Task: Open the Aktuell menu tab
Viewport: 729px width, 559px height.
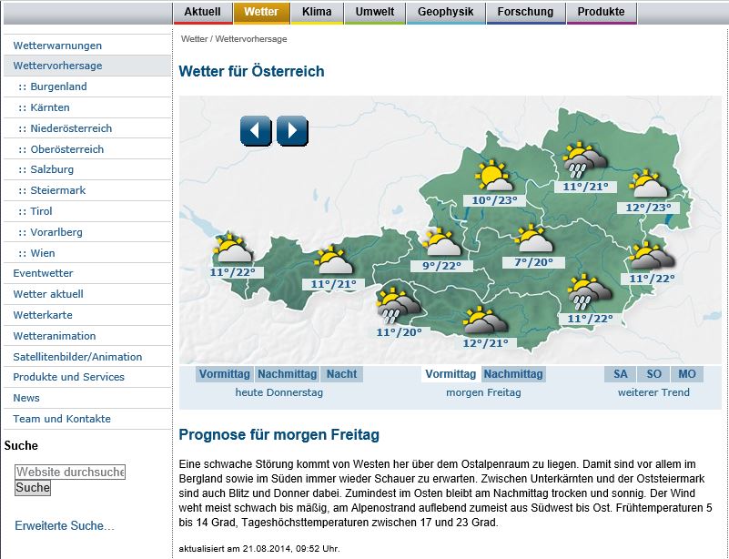Action: click(202, 13)
